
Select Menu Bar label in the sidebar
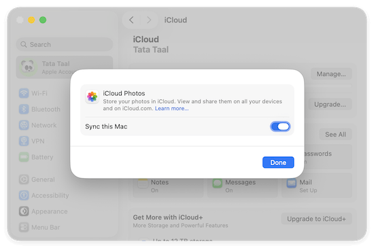pos(46,228)
